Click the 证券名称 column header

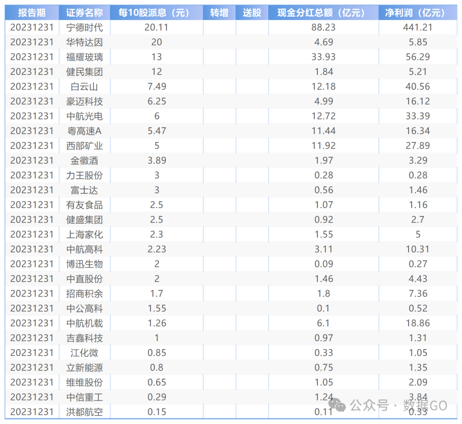(x=85, y=13)
